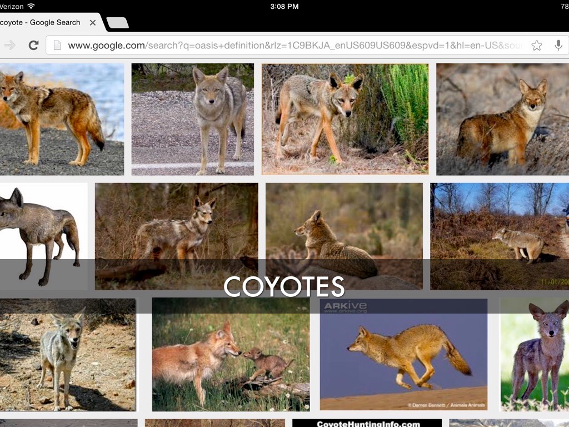Bookmark this page with the star icon
The image size is (569, 427).
tap(536, 46)
